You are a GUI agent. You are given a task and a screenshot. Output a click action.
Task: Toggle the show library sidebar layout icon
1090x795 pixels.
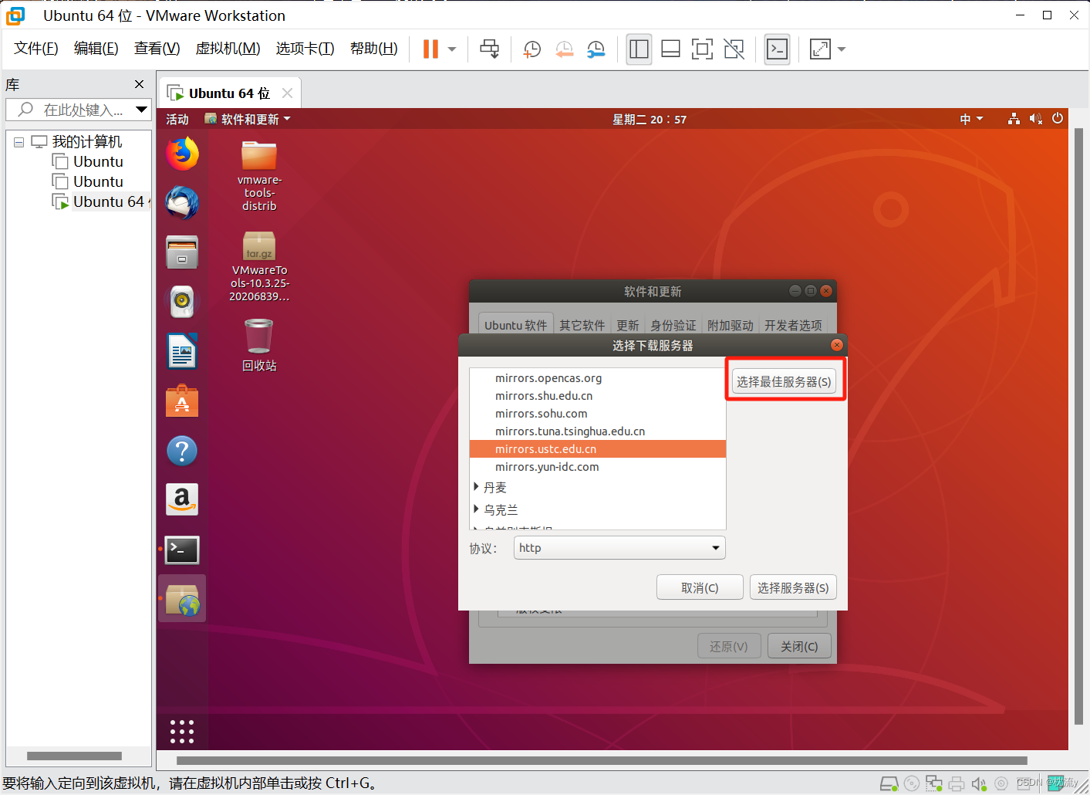pos(639,49)
